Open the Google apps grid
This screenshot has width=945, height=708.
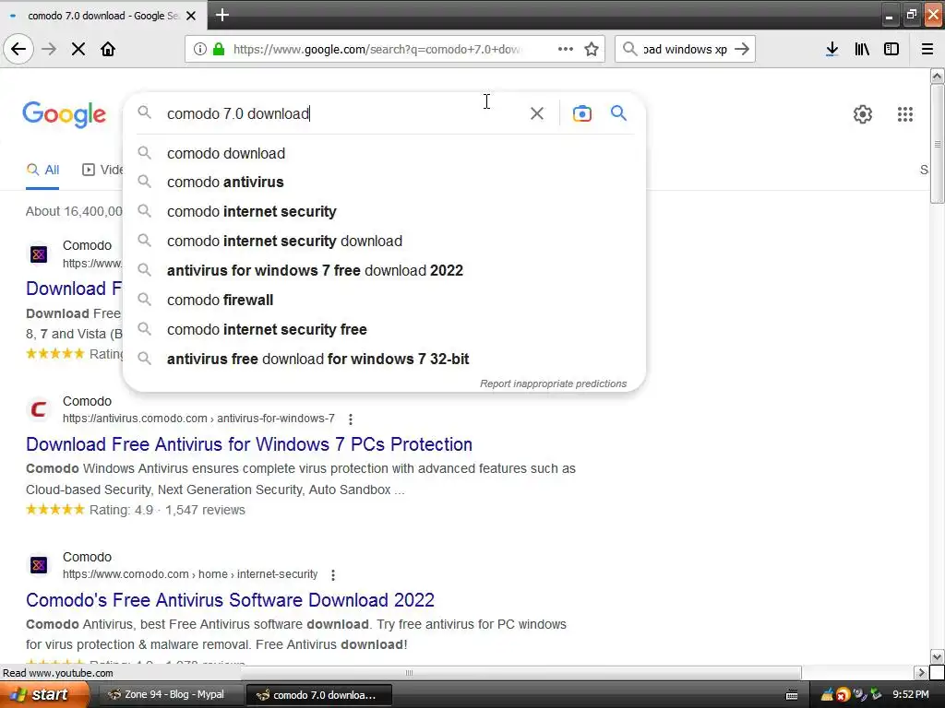coord(904,113)
